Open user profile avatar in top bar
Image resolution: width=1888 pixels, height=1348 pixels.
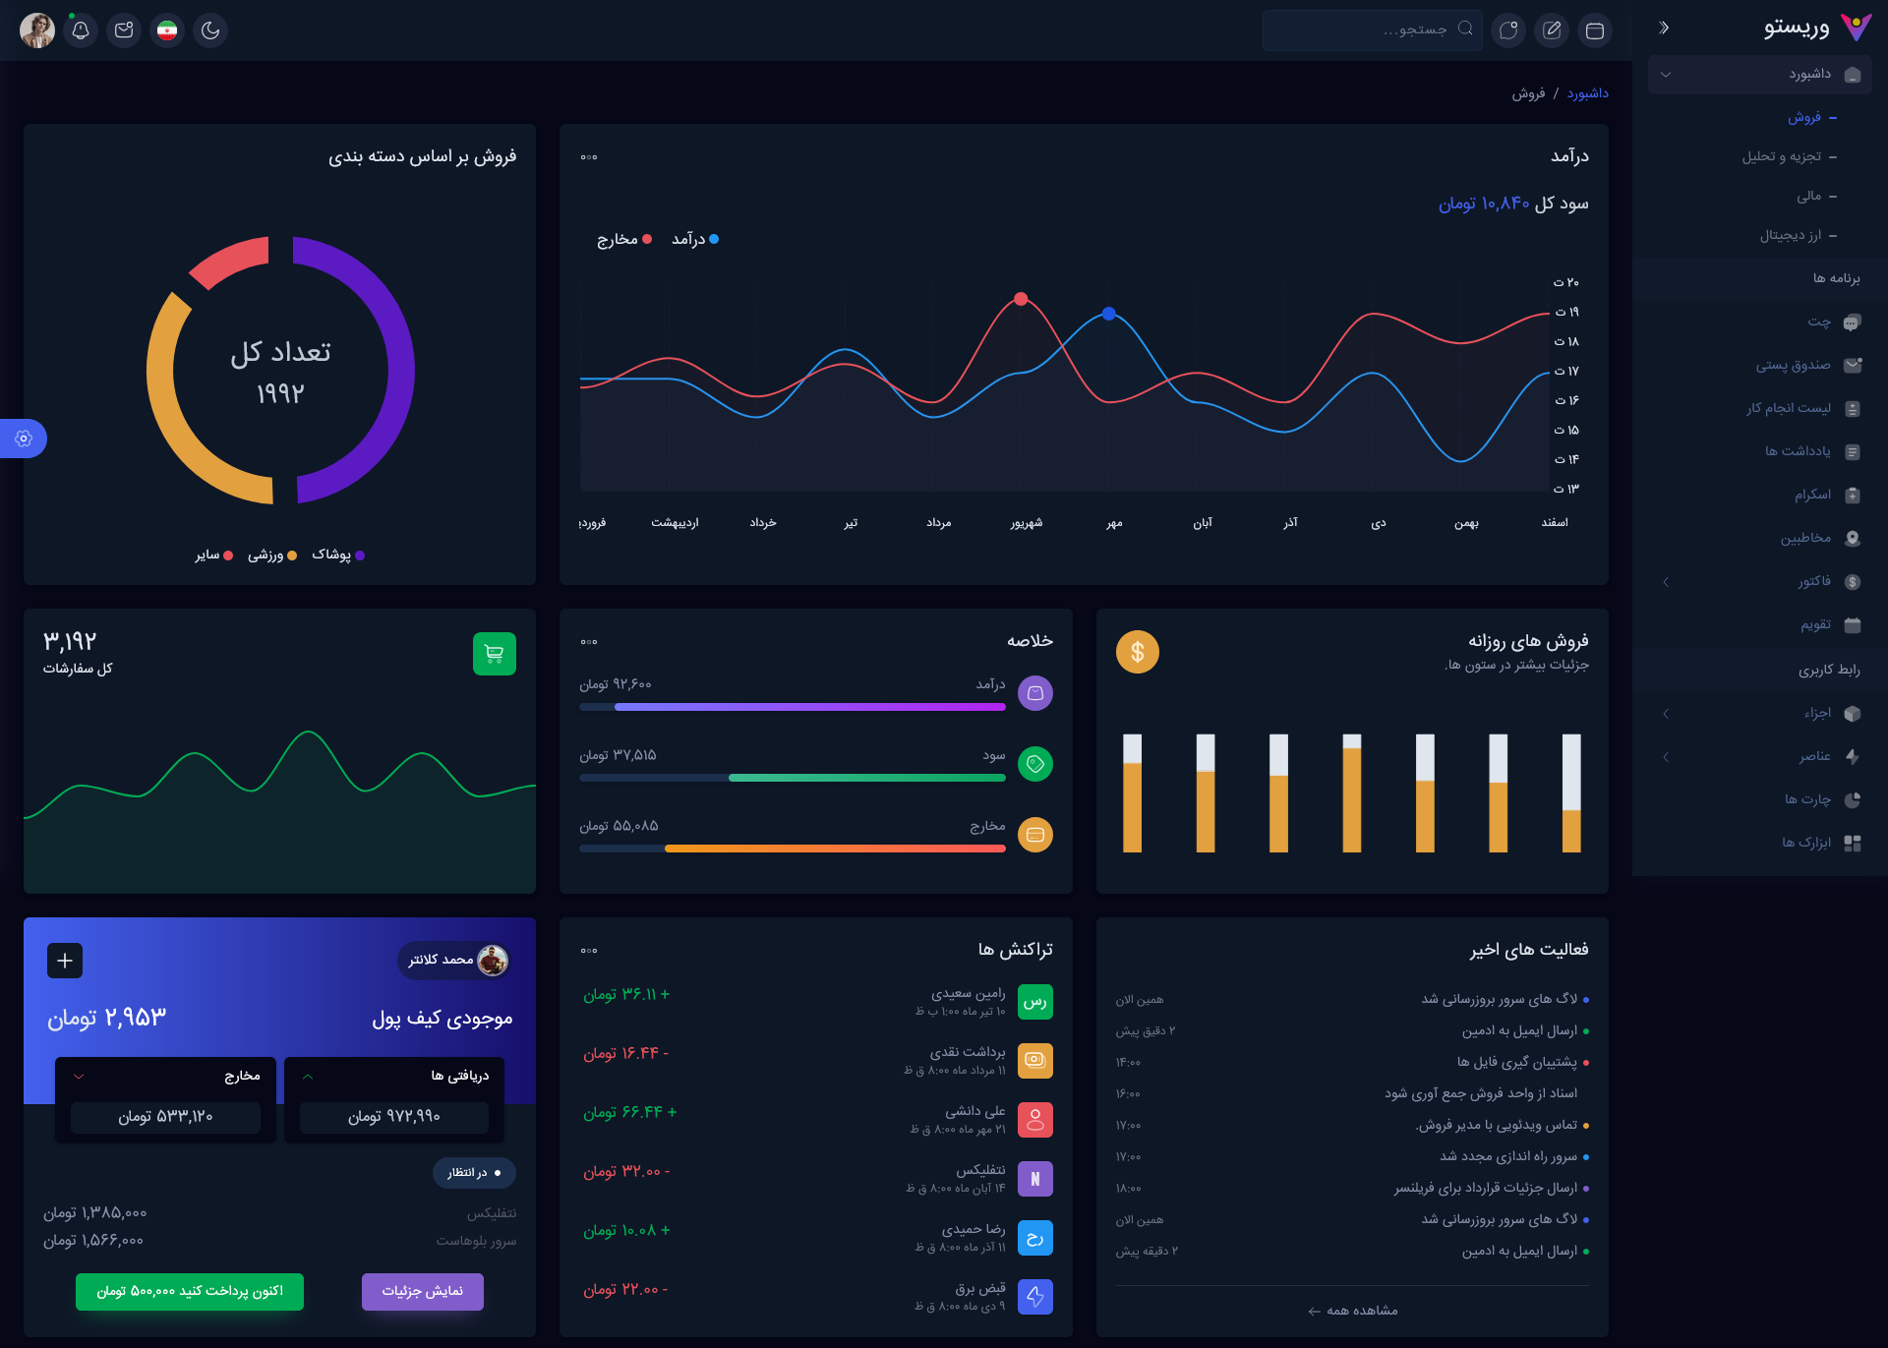tap(37, 30)
